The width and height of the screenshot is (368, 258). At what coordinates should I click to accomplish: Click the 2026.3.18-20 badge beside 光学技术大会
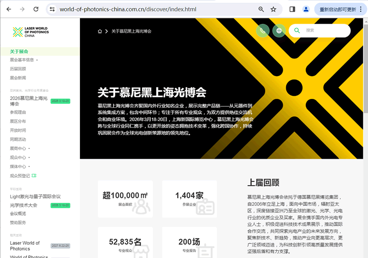[x=60, y=205]
